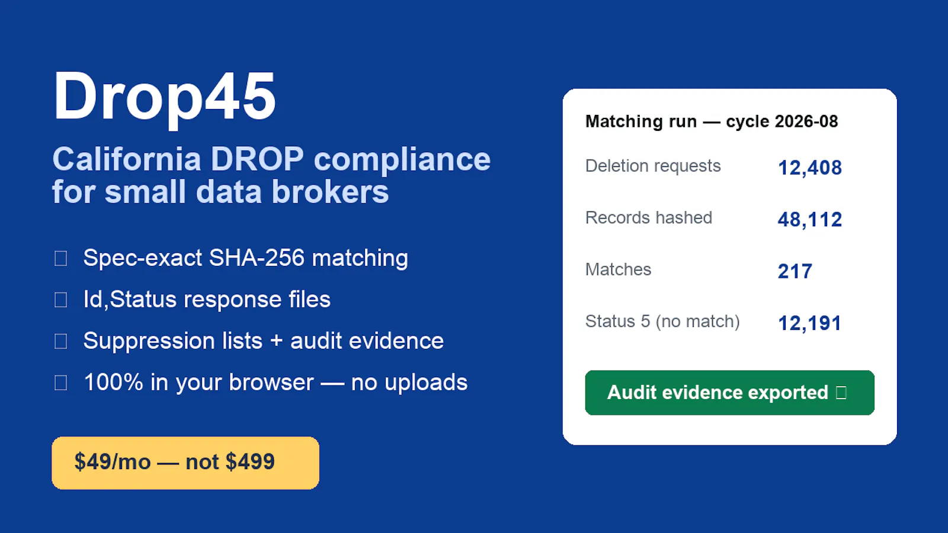Click the Drop45 title
This screenshot has height=533, width=948.
pyautogui.click(x=165, y=97)
